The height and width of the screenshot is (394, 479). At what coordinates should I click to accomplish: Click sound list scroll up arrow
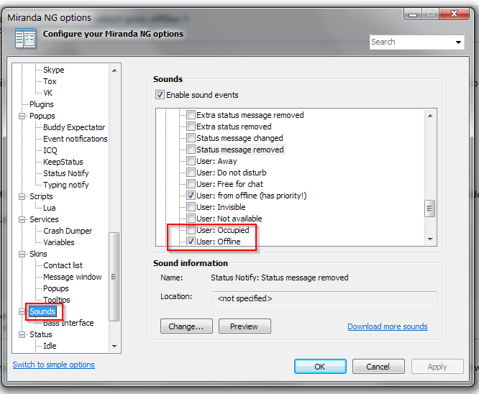tap(430, 116)
